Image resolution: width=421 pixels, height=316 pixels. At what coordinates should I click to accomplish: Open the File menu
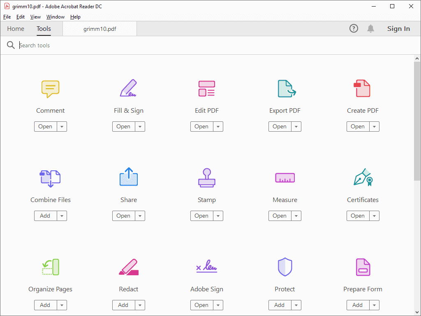click(7, 16)
